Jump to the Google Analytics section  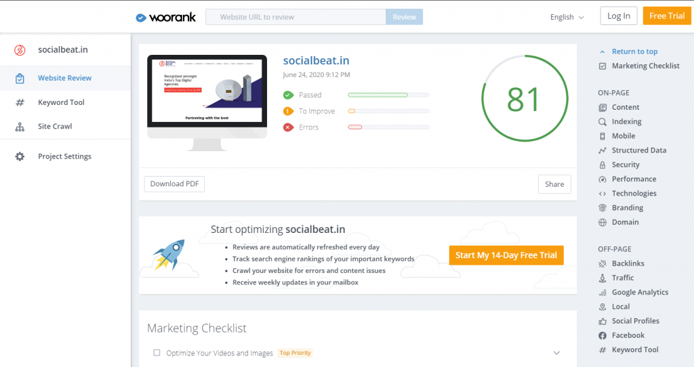point(640,293)
